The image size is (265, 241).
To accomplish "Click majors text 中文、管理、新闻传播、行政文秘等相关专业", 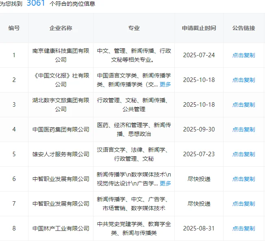I will (x=134, y=55).
